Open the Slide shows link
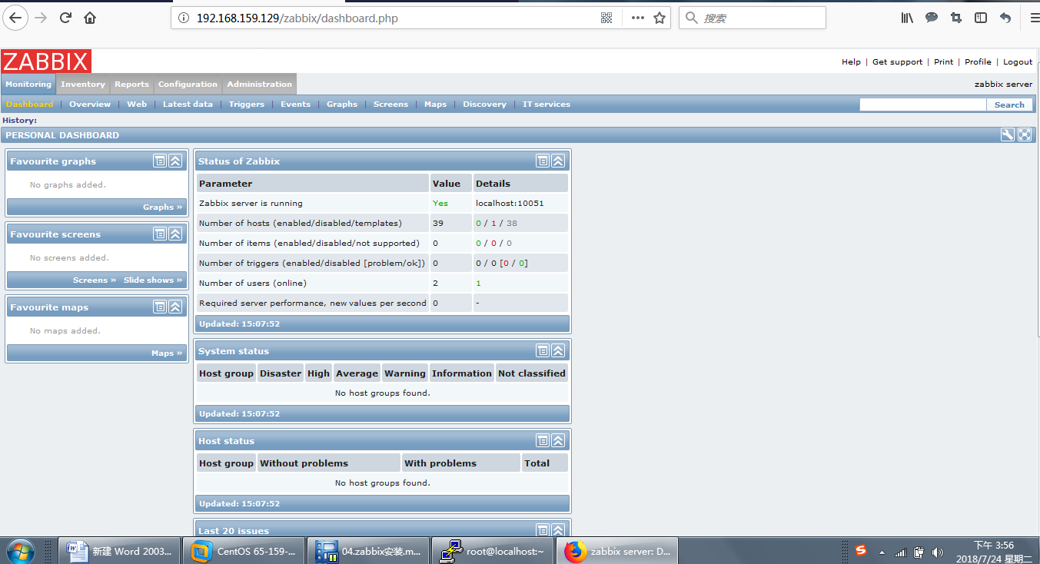The image size is (1040, 564). pos(153,280)
